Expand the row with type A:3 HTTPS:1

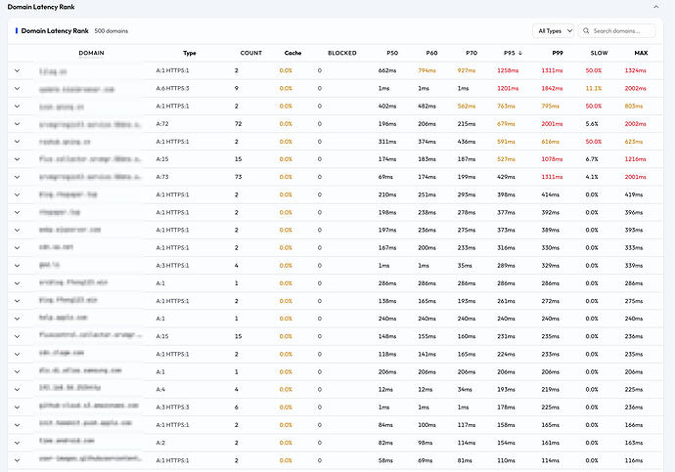tap(18, 265)
